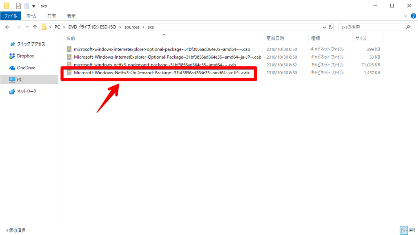Open Explorer help icon

coord(413,16)
